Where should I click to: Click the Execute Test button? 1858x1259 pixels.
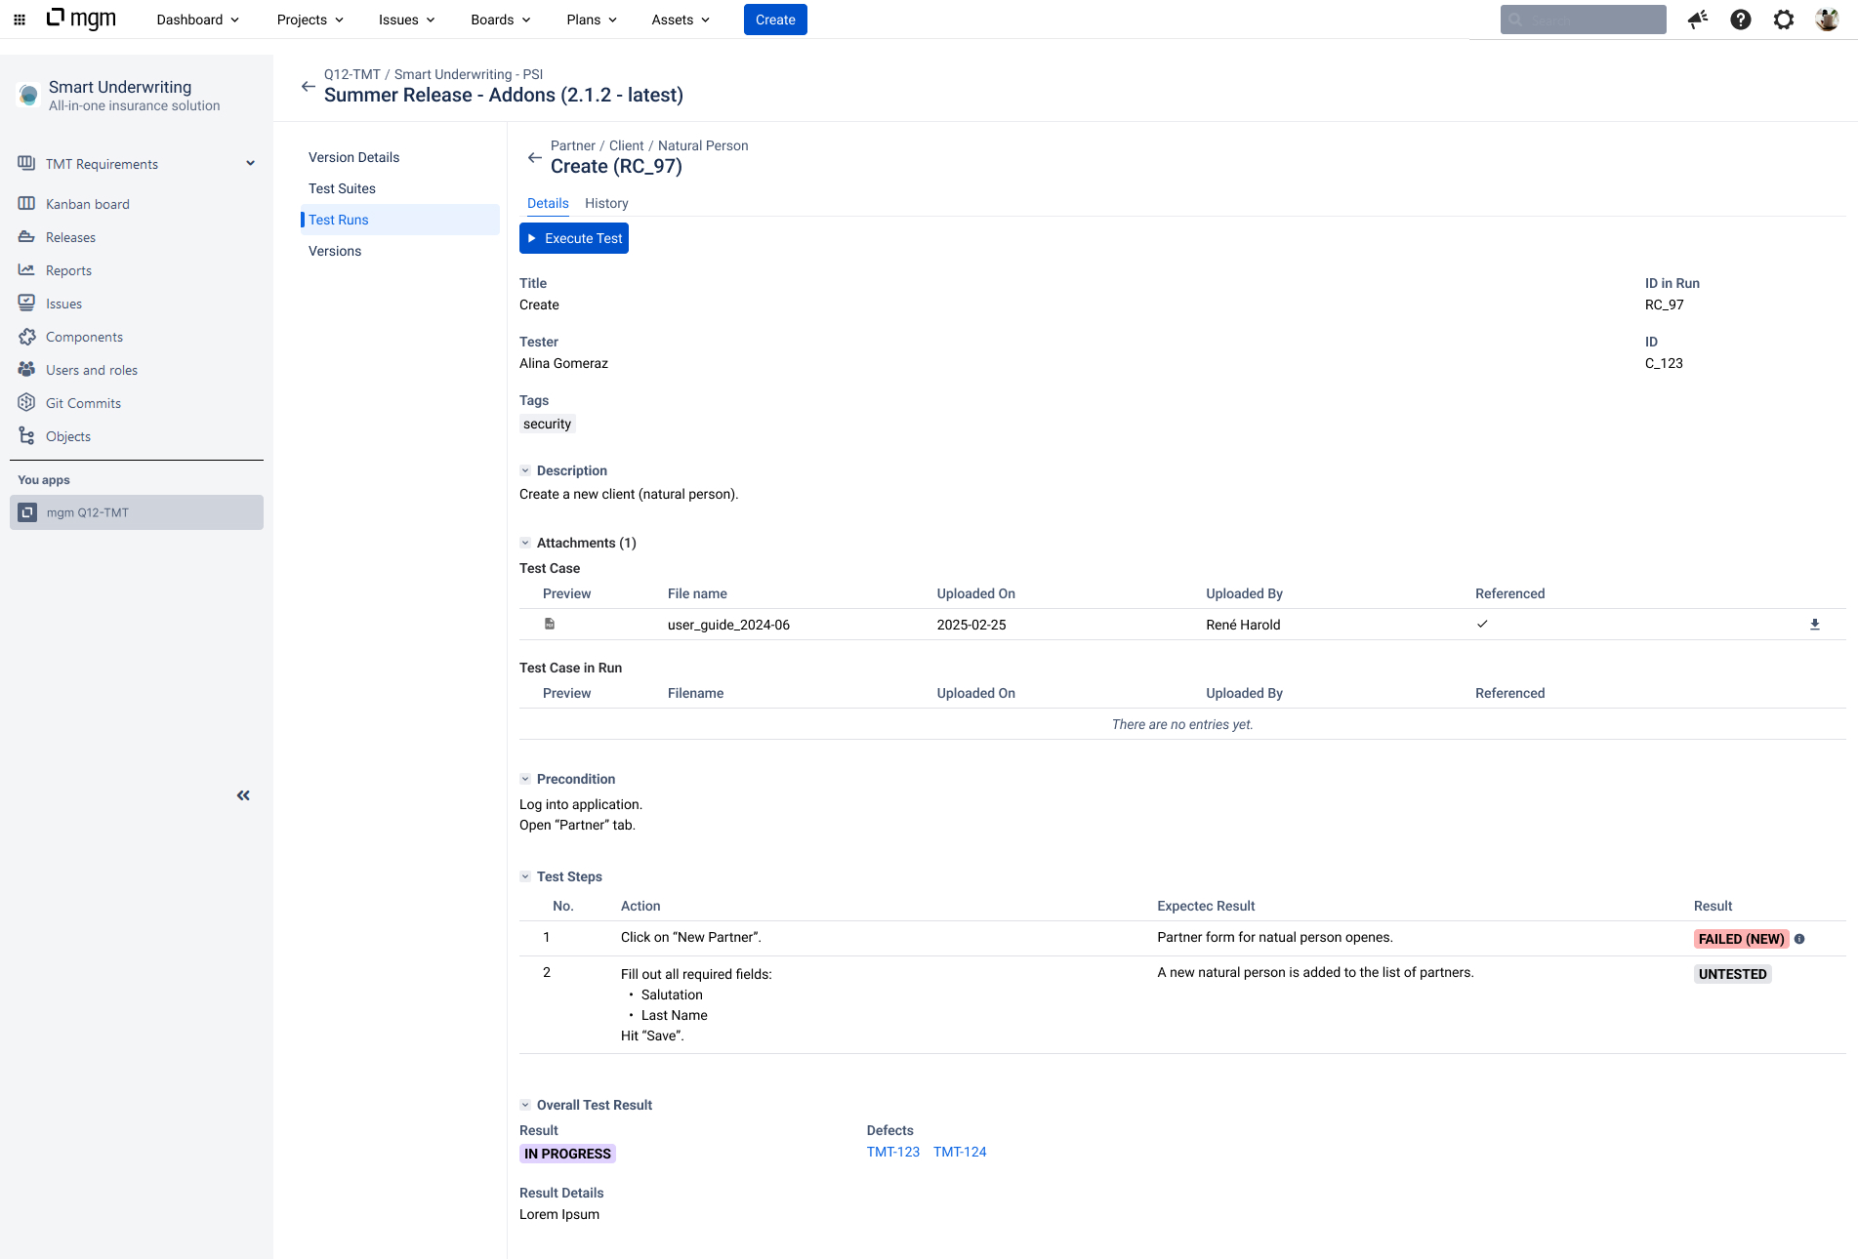pos(573,237)
